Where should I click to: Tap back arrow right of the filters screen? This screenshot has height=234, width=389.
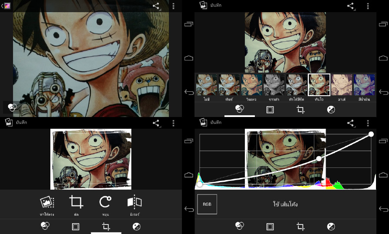click(383, 92)
